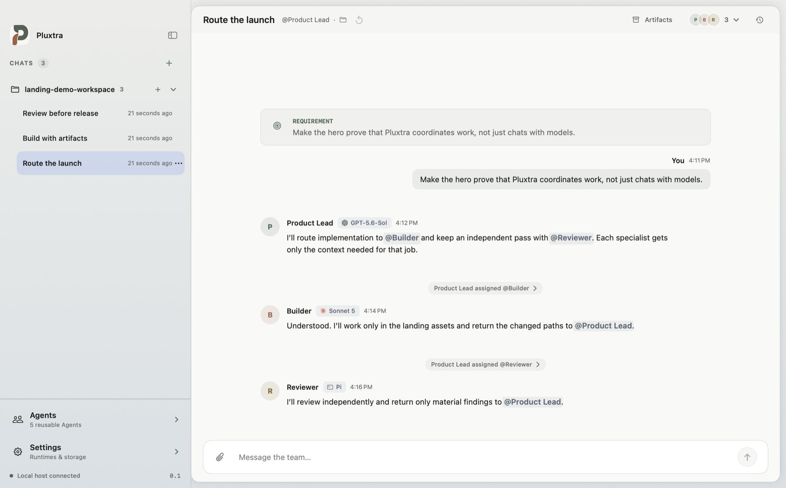Click the Product Lead avatar
Viewport: 786px width, 488px height.
(x=270, y=227)
